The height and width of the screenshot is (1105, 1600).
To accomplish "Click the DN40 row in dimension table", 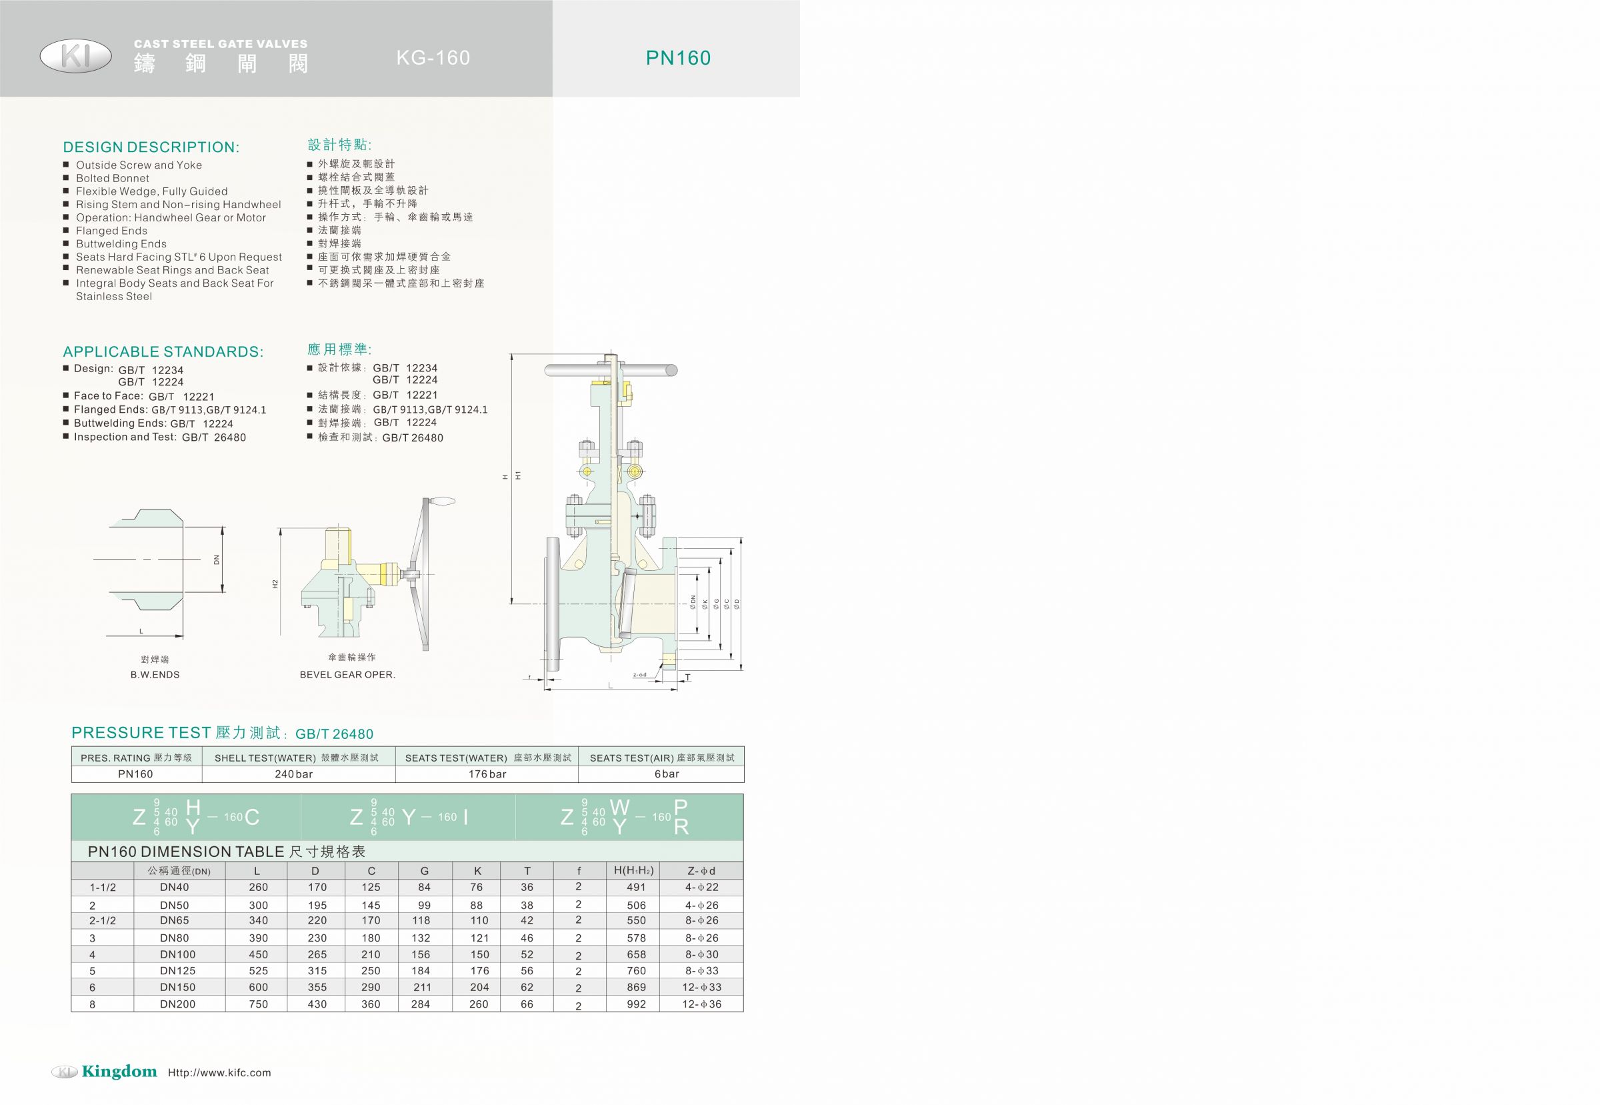I will click(x=407, y=887).
